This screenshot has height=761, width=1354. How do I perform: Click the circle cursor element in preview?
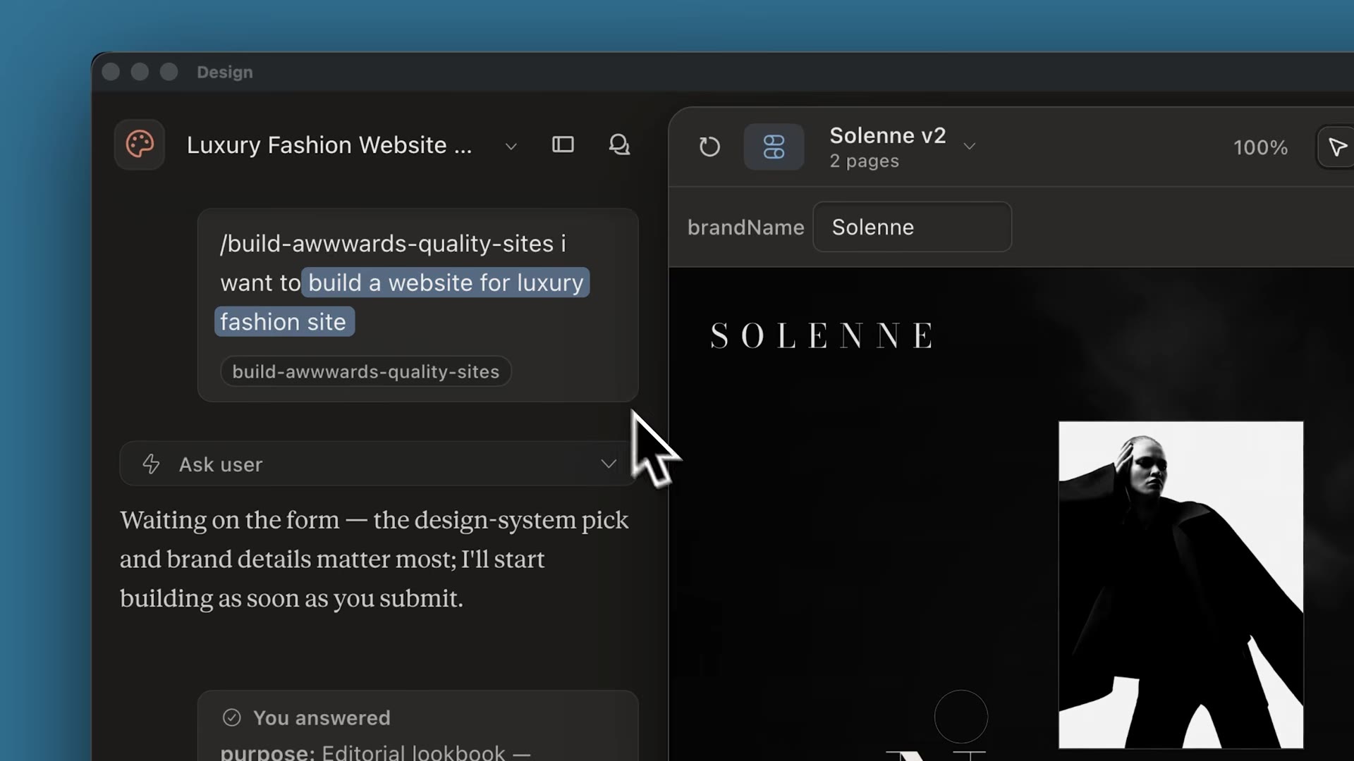960,717
